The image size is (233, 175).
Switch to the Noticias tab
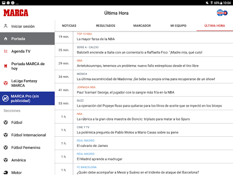[x=69, y=26]
